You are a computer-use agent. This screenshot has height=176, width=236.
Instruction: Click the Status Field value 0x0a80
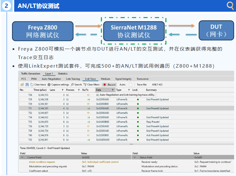coord(198,157)
